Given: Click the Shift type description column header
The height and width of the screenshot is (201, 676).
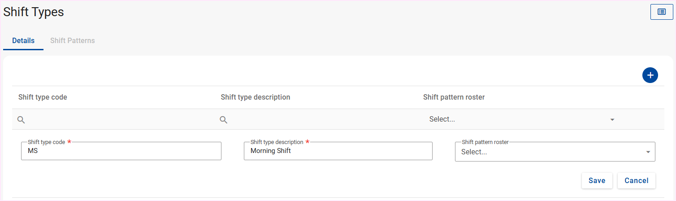Looking at the screenshot, I should [x=256, y=97].
